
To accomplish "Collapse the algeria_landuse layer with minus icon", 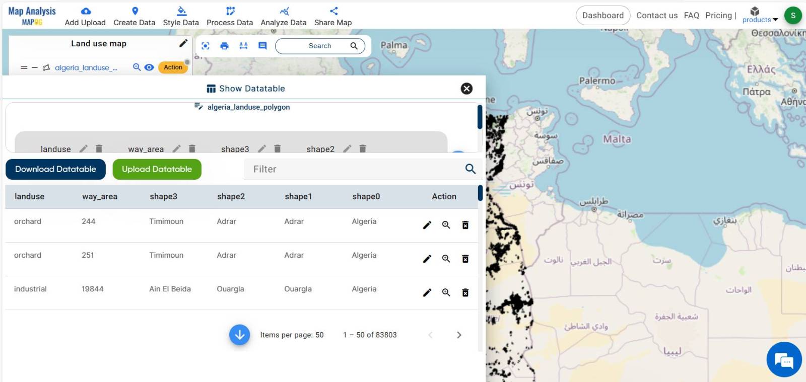I will (35, 67).
